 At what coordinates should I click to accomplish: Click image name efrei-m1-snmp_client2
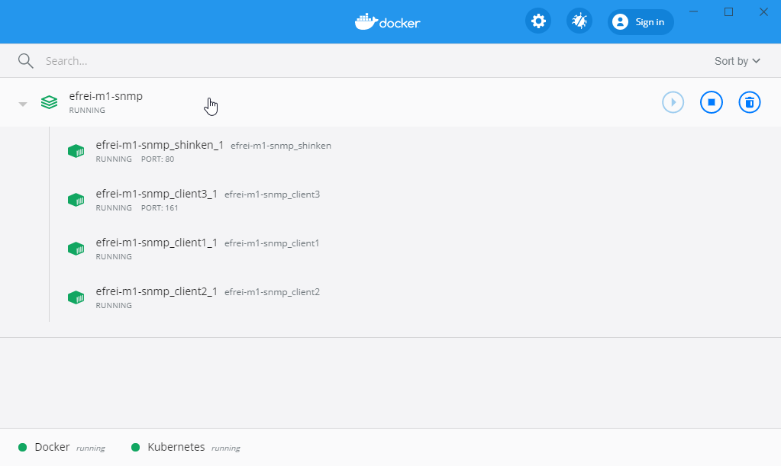coord(272,292)
